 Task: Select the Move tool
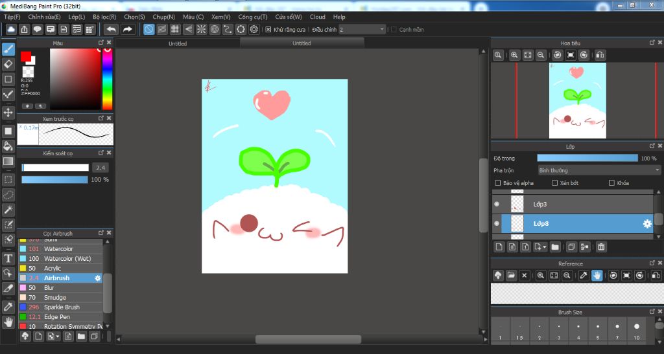coord(8,113)
